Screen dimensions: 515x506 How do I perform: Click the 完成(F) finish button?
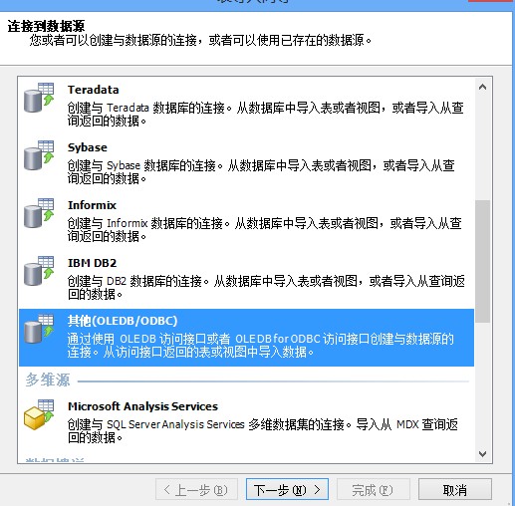(374, 489)
